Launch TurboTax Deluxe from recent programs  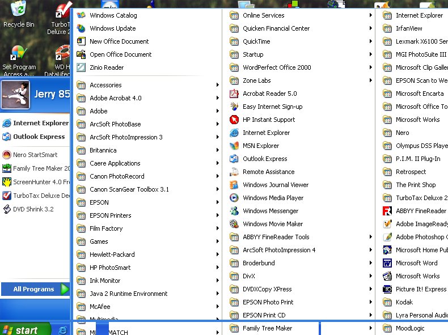(36, 196)
